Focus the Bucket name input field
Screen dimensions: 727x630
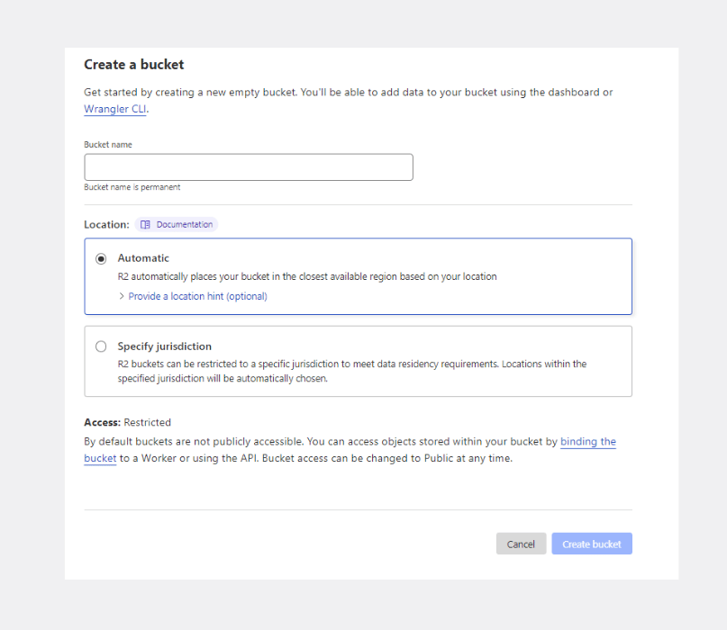249,167
